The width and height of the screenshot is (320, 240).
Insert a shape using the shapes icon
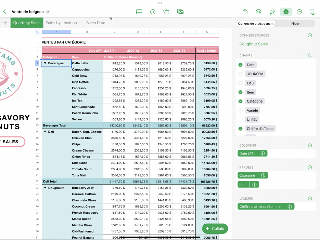click(x=166, y=12)
